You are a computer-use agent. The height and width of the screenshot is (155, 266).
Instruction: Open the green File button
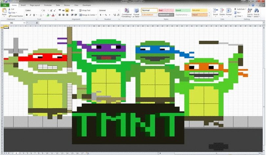5,5
